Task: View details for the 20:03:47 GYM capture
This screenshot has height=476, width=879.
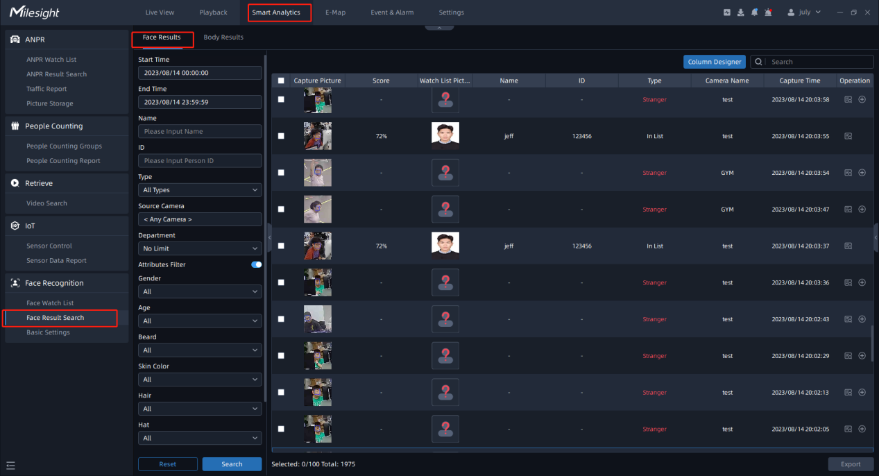Action: pos(848,209)
